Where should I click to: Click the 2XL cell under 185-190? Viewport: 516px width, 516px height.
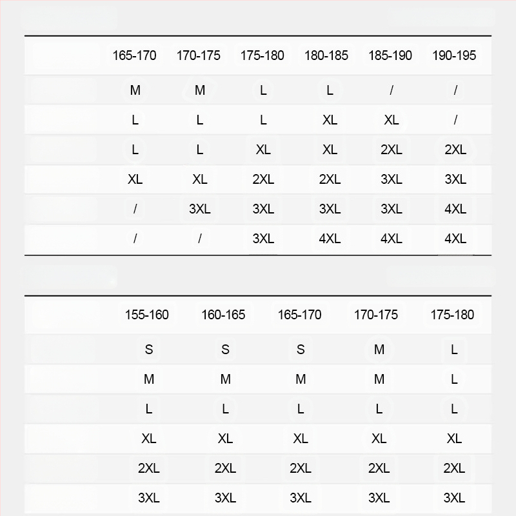392,150
